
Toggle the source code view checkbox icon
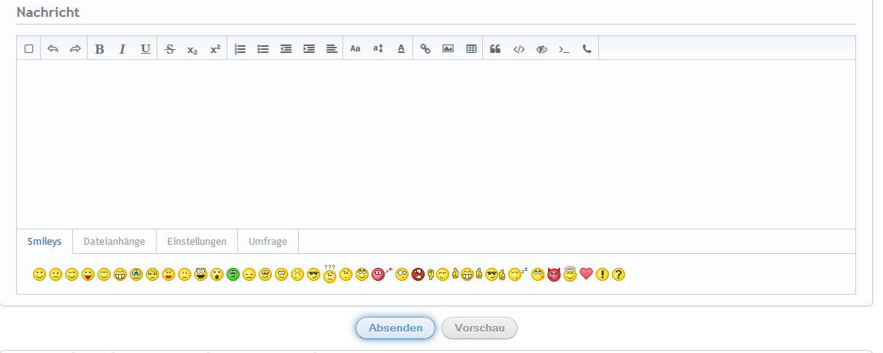pyautogui.click(x=29, y=48)
